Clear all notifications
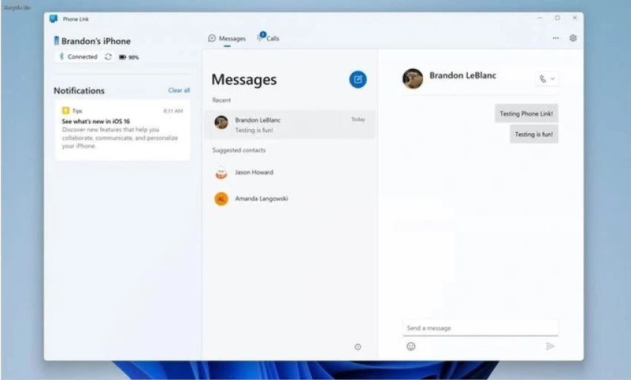Screen dimensions: 631x380 pos(179,90)
